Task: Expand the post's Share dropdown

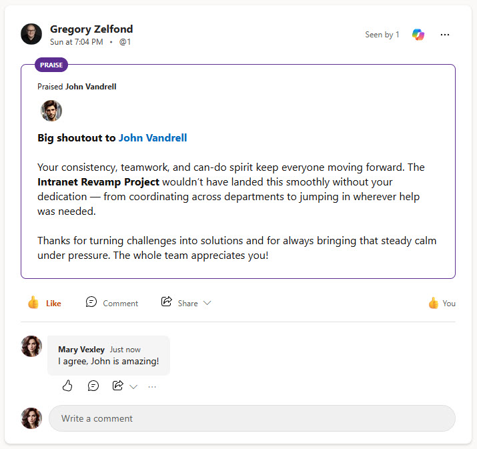Action: (207, 303)
